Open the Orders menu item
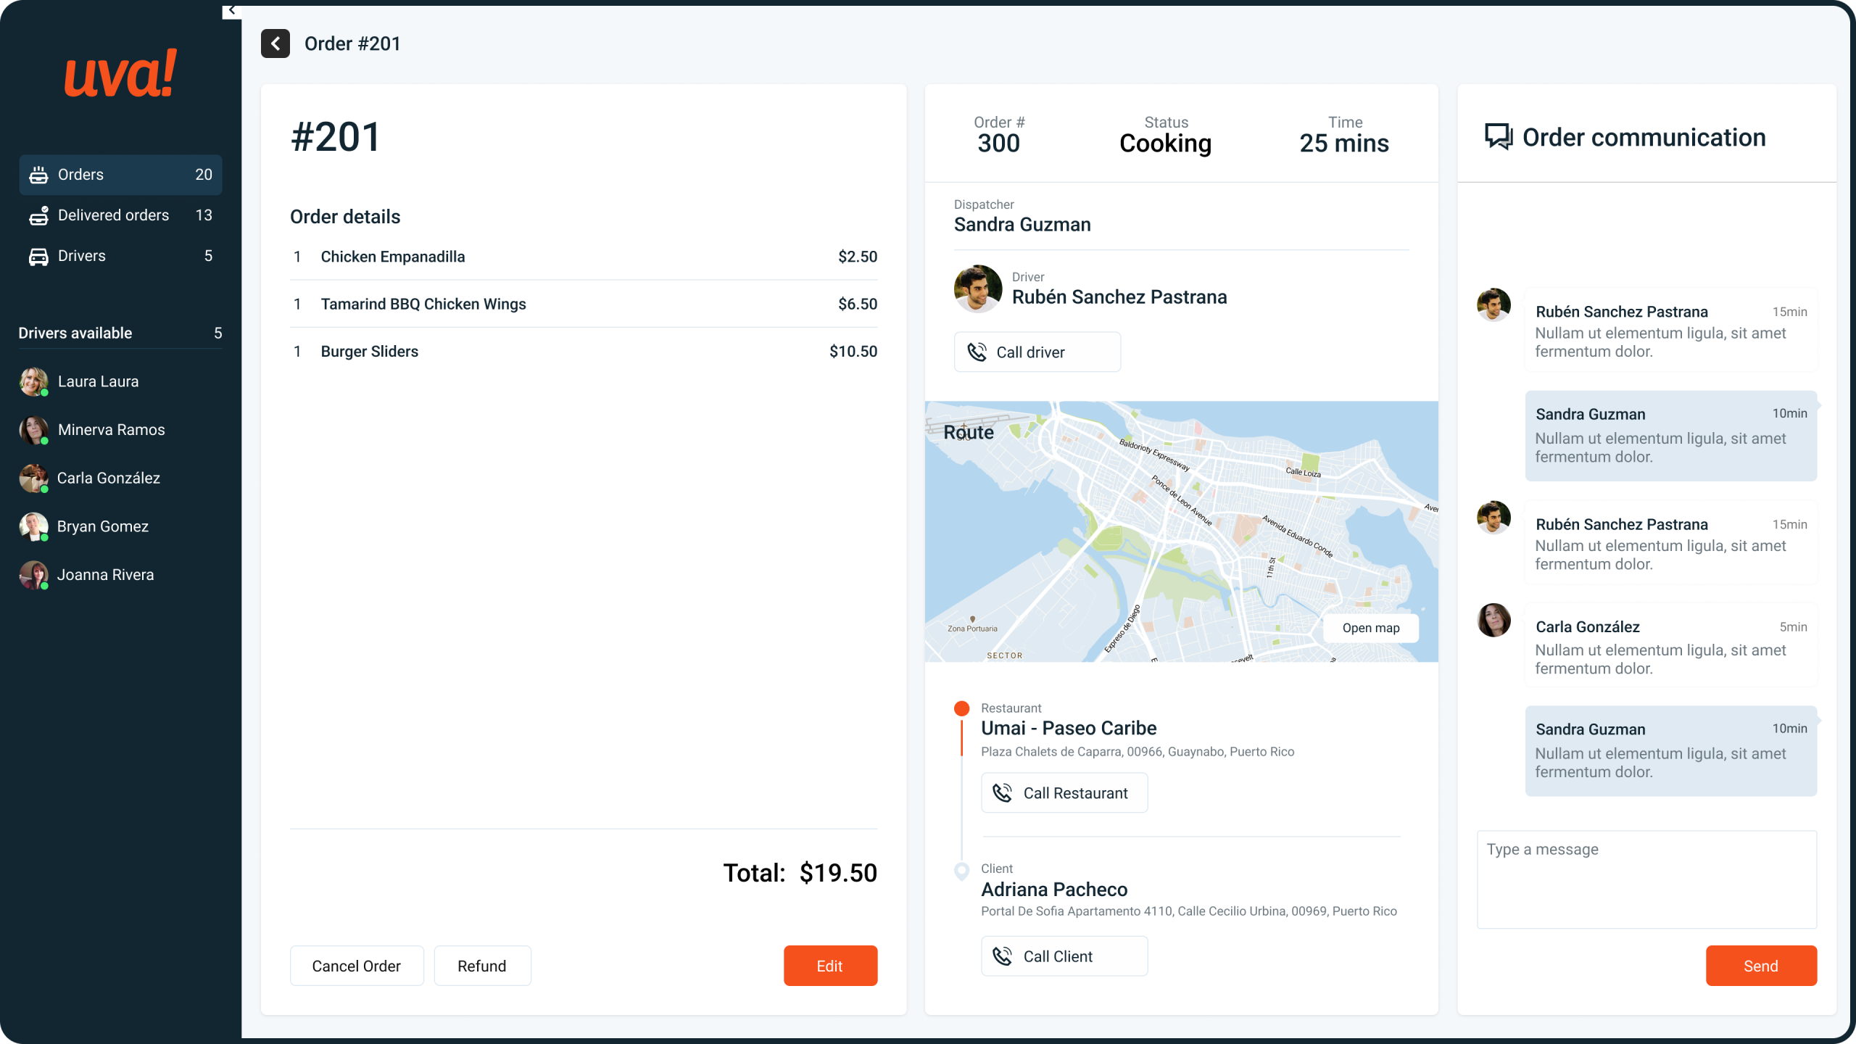 point(120,175)
